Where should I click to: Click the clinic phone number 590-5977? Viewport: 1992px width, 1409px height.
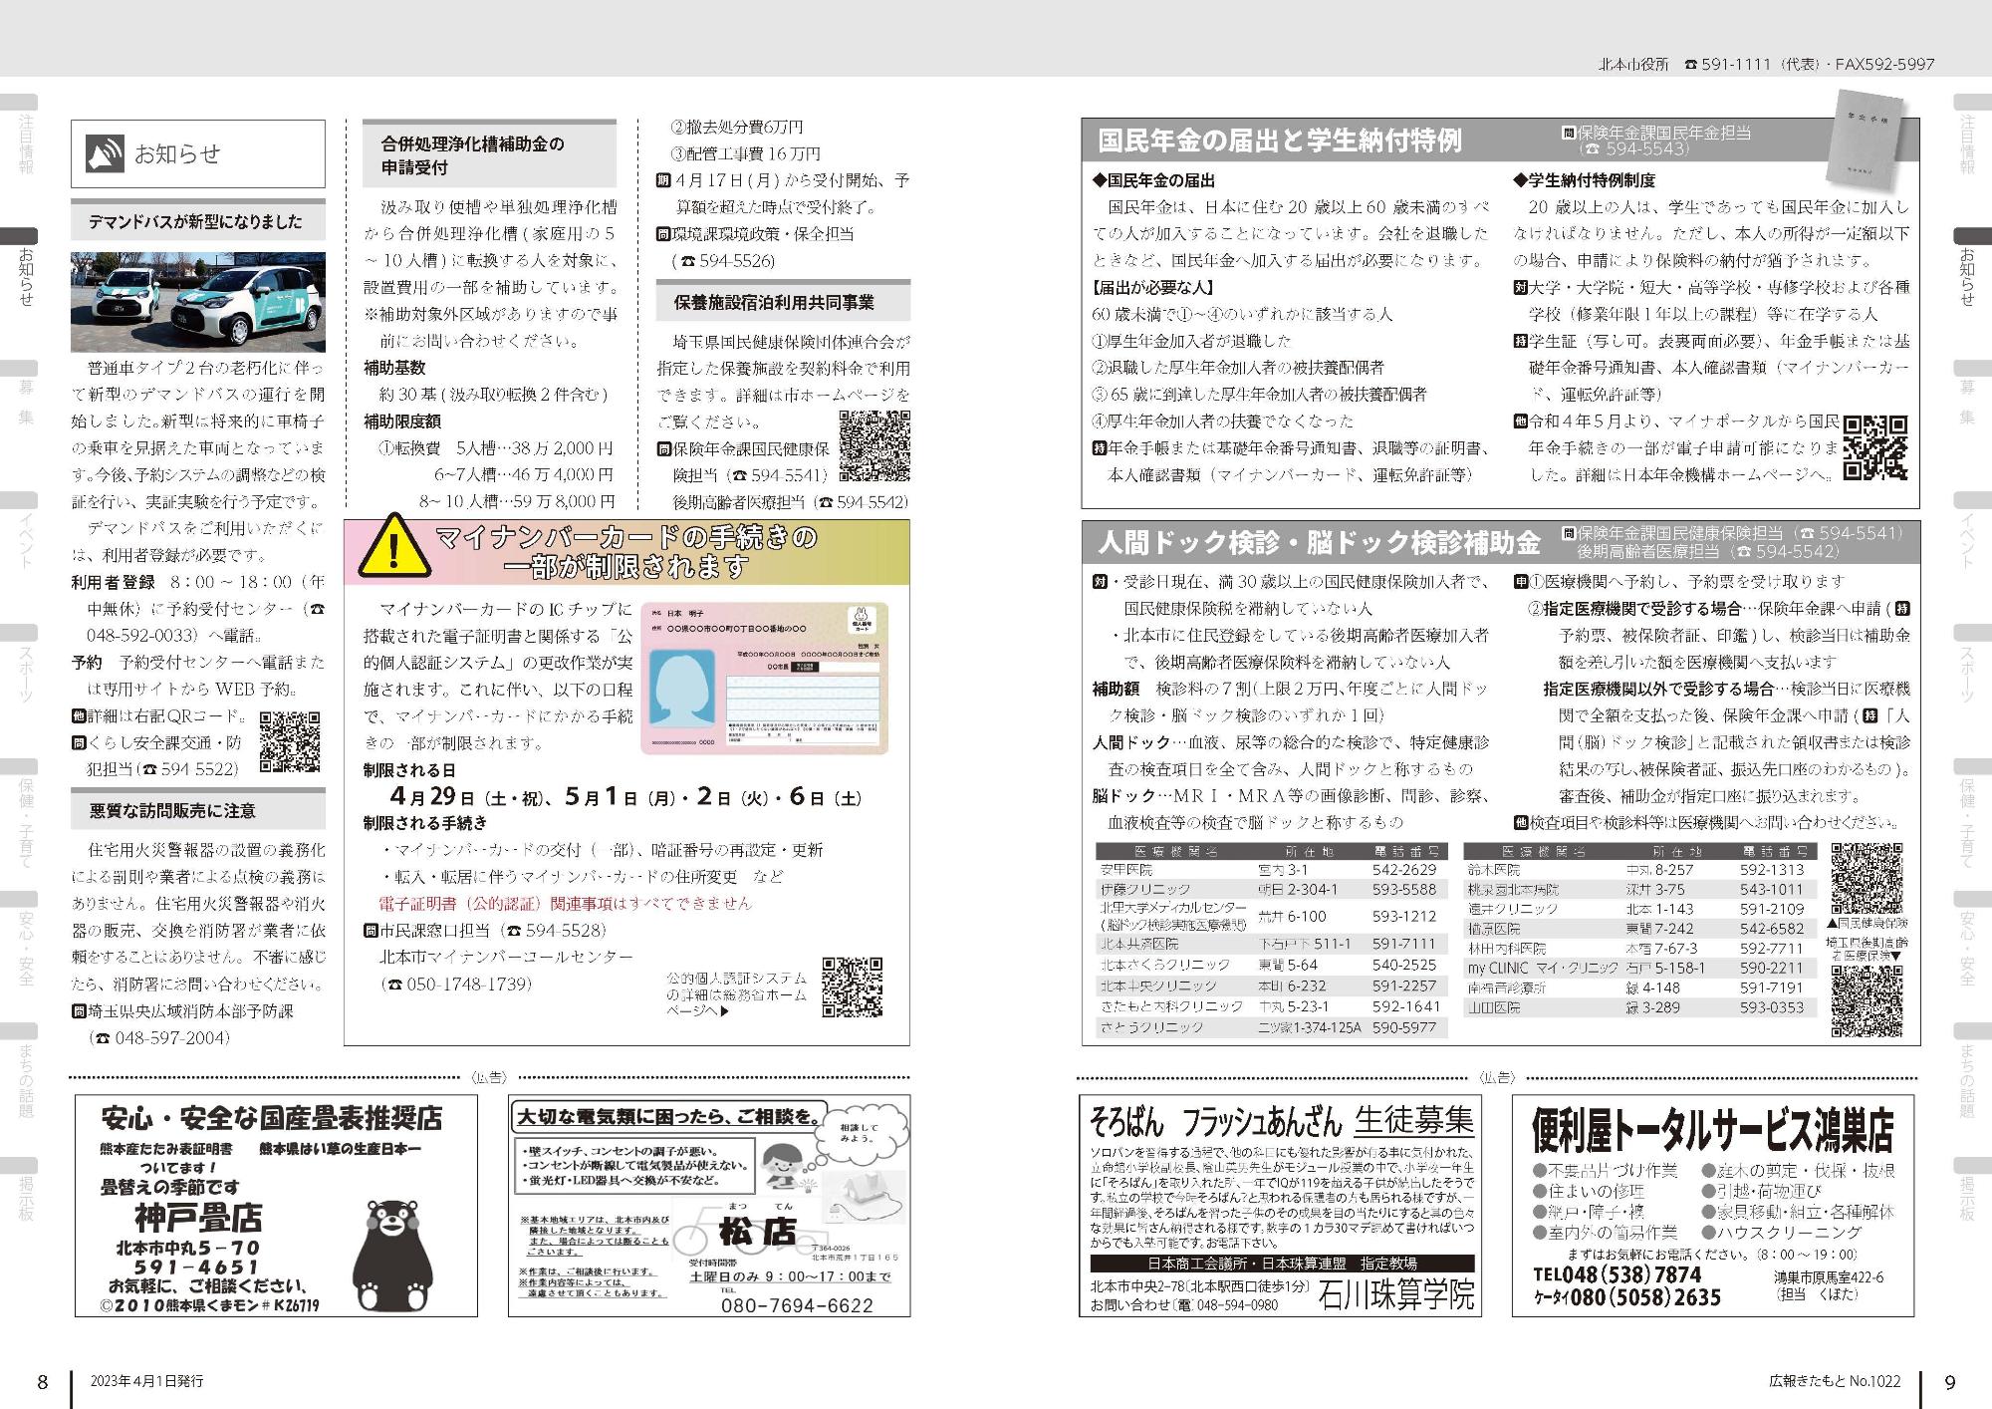point(1404,1026)
